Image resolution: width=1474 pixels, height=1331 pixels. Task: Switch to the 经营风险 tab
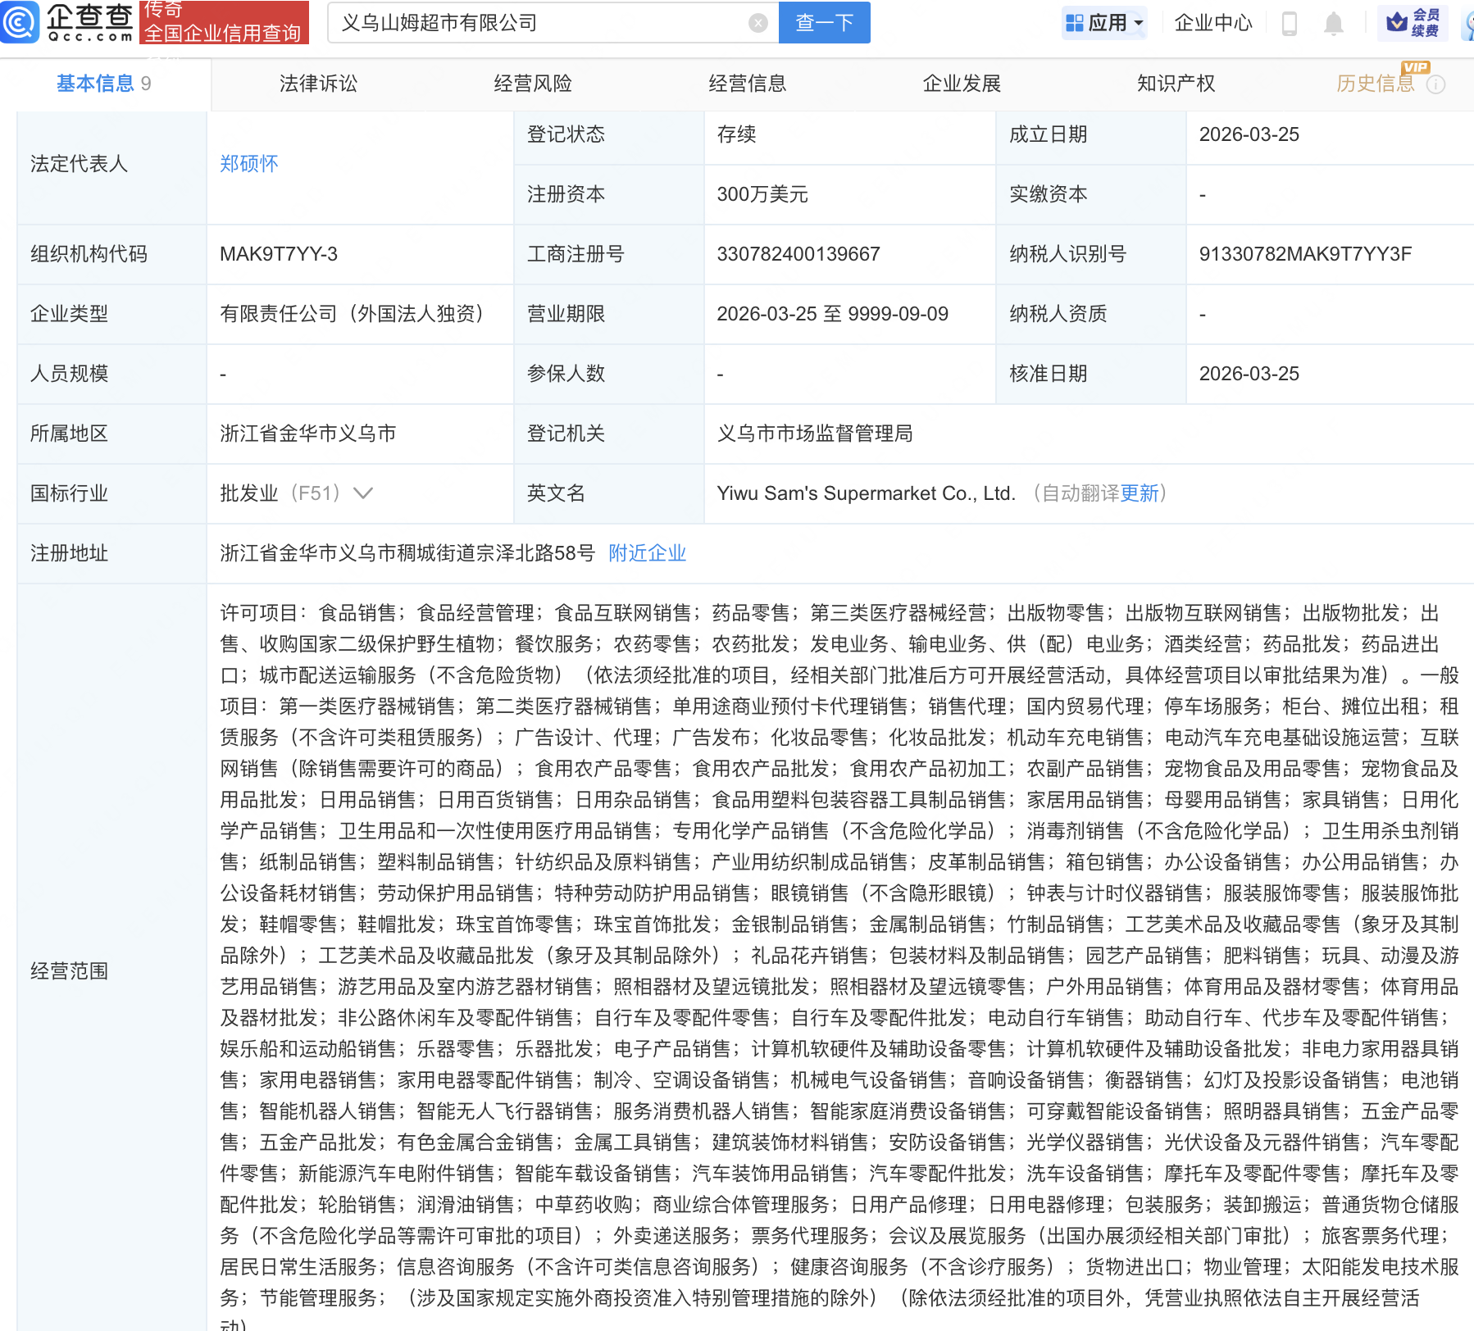pos(533,84)
